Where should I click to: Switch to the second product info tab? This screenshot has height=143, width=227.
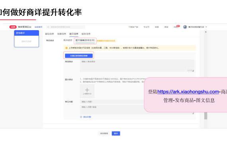(x=61, y=34)
